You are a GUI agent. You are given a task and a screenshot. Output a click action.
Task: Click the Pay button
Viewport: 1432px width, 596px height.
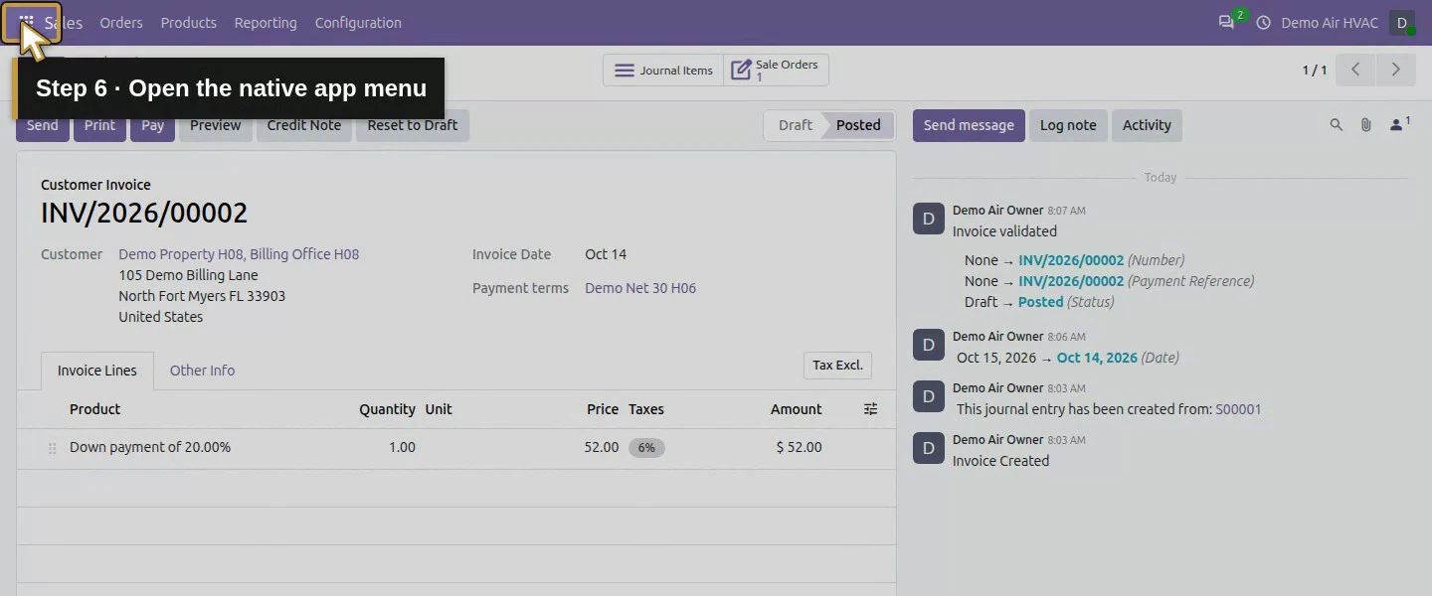(x=152, y=125)
